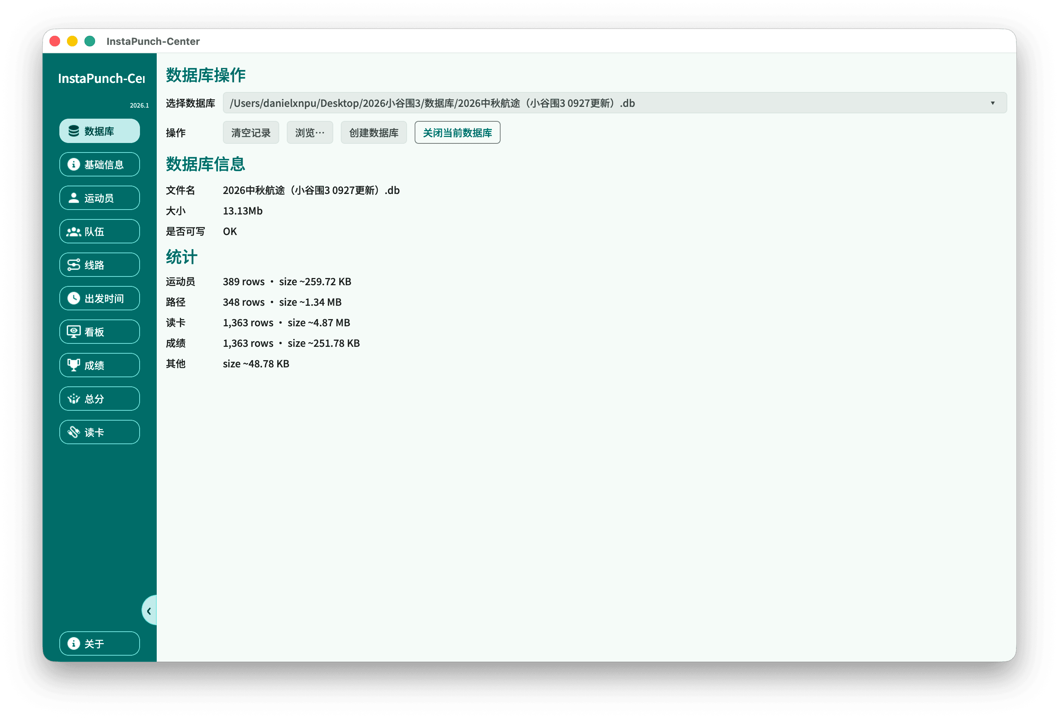This screenshot has width=1059, height=718.
Task: Open the 关于 about tab
Action: (x=99, y=643)
